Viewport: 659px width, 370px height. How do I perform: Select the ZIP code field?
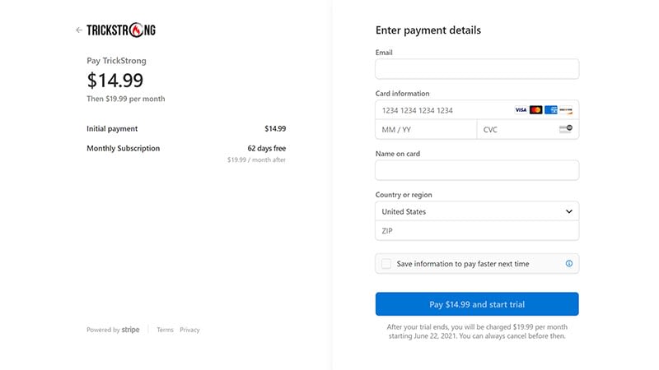point(477,231)
